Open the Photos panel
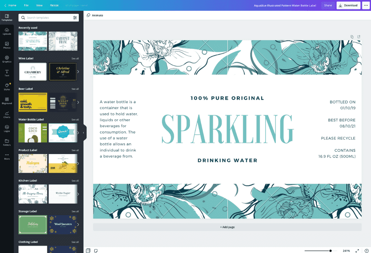The width and height of the screenshot is (371, 253). point(7,45)
